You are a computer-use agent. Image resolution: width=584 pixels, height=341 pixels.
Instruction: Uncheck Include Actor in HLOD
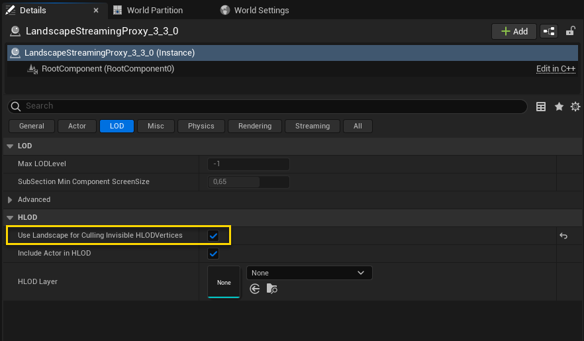point(213,254)
